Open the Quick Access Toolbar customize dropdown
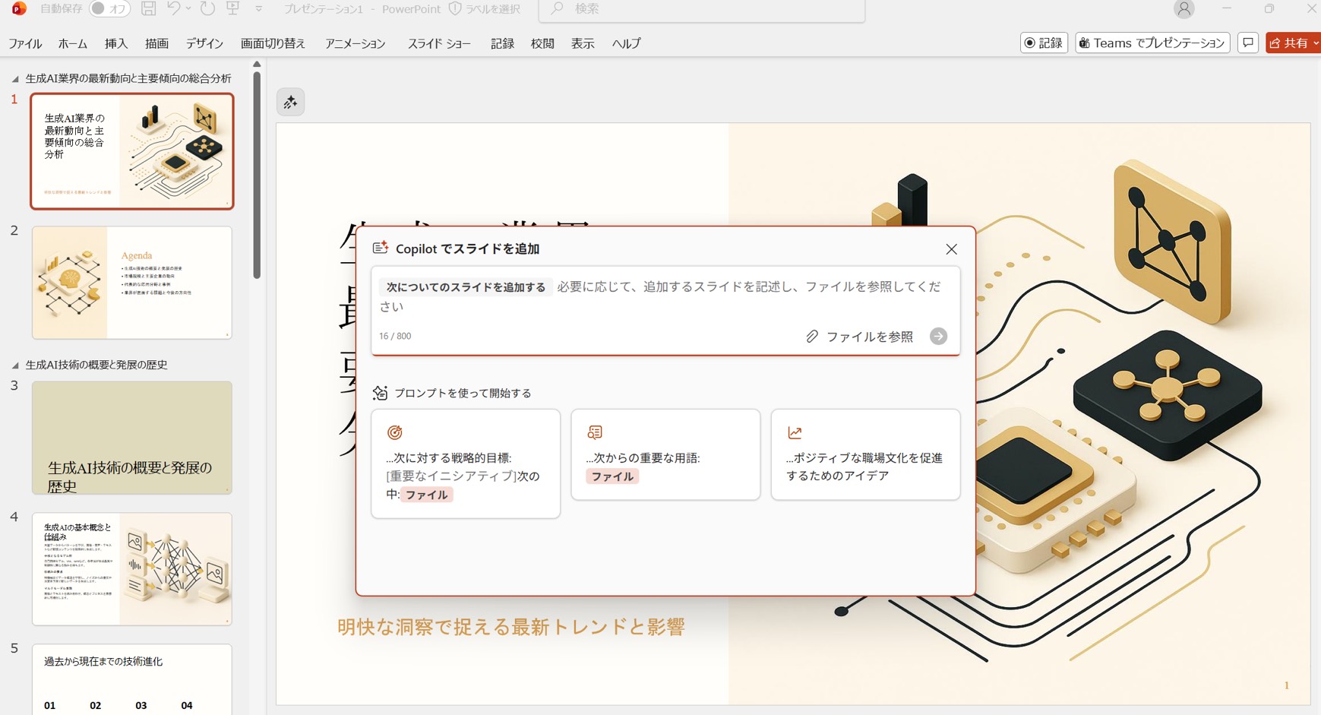1321x715 pixels. click(259, 9)
